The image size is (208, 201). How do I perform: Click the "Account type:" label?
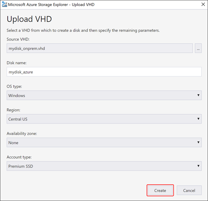(19, 157)
